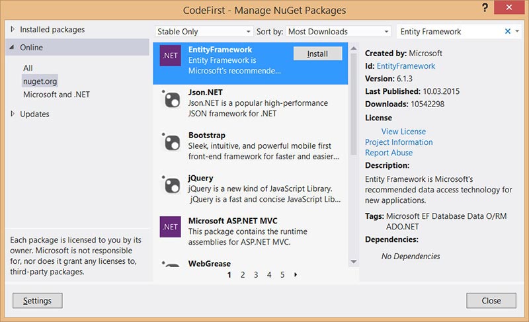Collapse the Online section
529x322 pixels.
12,47
